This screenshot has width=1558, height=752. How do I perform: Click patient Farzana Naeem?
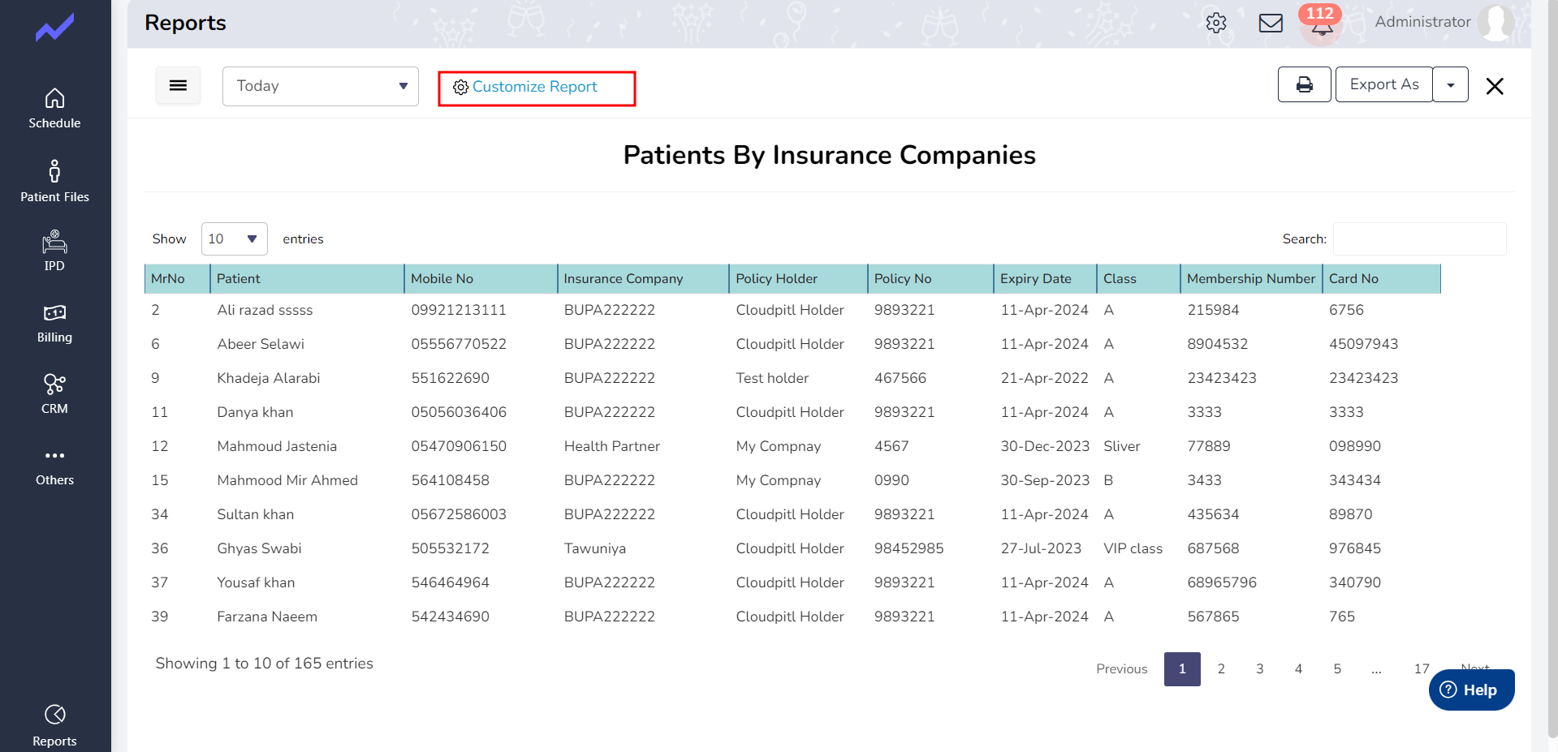267,617
